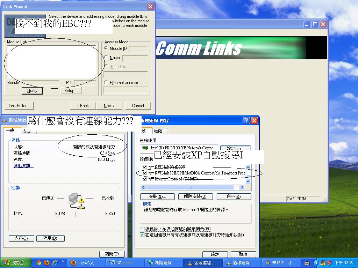Viewport: 358px width, 268px height.
Task: Expand hidden quick launch items chevron
Action: (63, 261)
